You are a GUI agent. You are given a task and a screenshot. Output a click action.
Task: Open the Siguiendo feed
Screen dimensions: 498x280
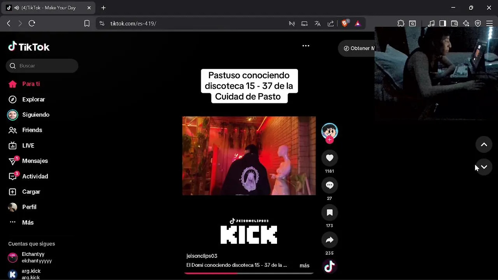[x=29, y=115]
